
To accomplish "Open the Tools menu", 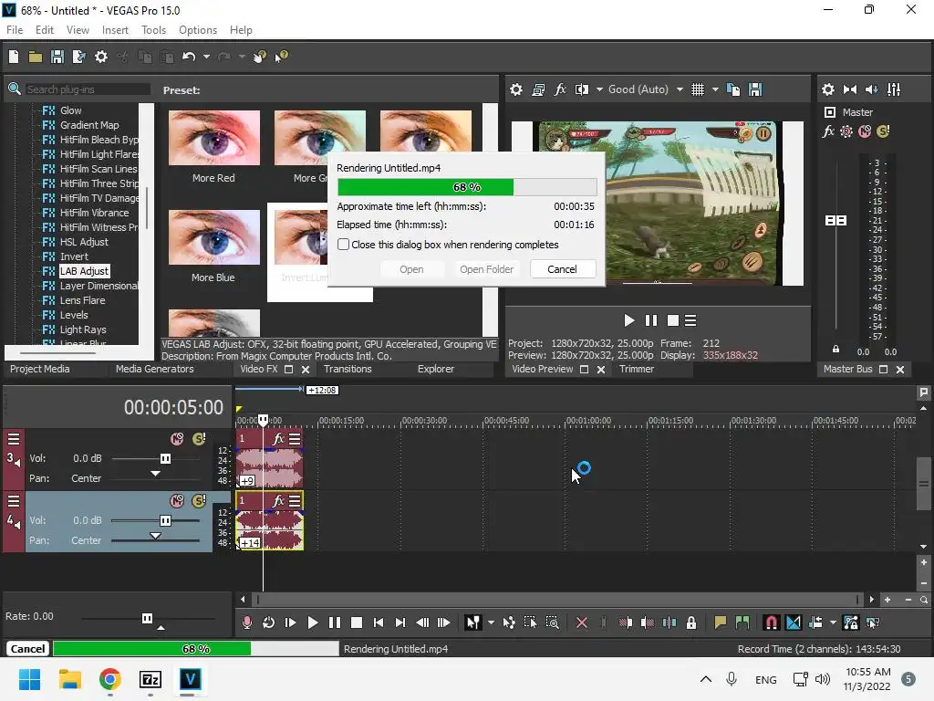I will pos(153,30).
